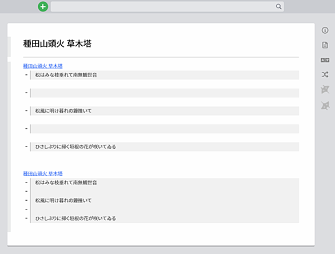Select first block line 松はみな枝垂れて南無観世音
The height and width of the screenshot is (254, 335).
(x=66, y=75)
